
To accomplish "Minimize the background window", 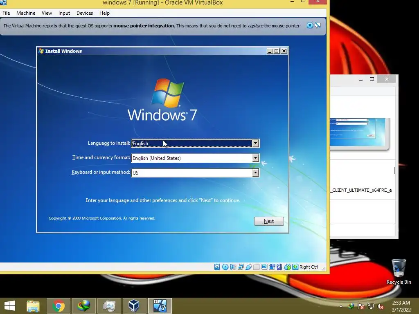I will [x=361, y=79].
